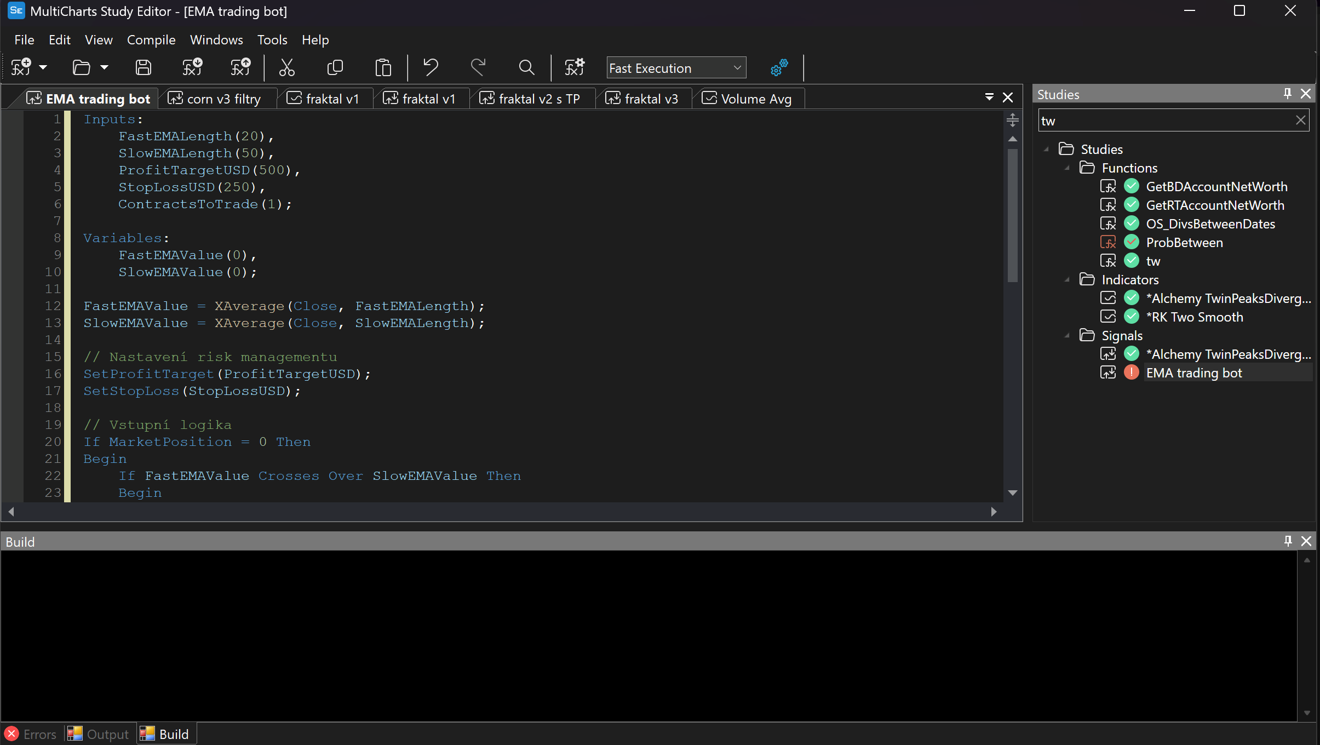
Task: Open Find with the magnifier icon
Action: coord(526,67)
